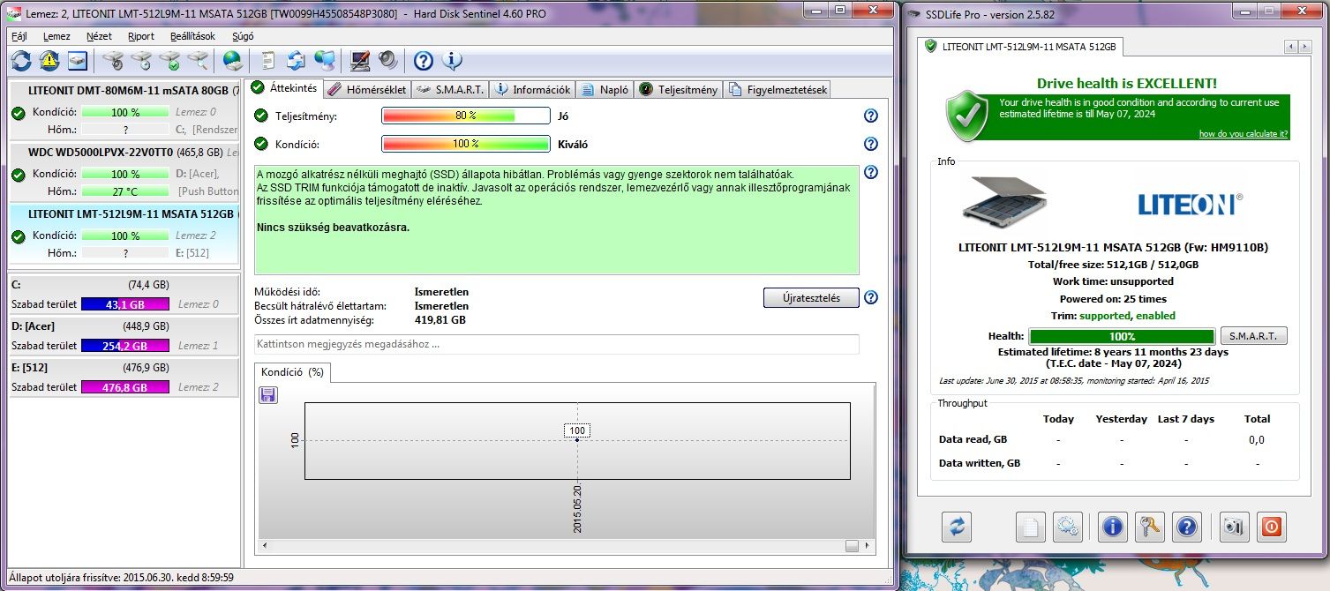
Task: Click the SSDLife keys license button
Action: (x=1150, y=527)
